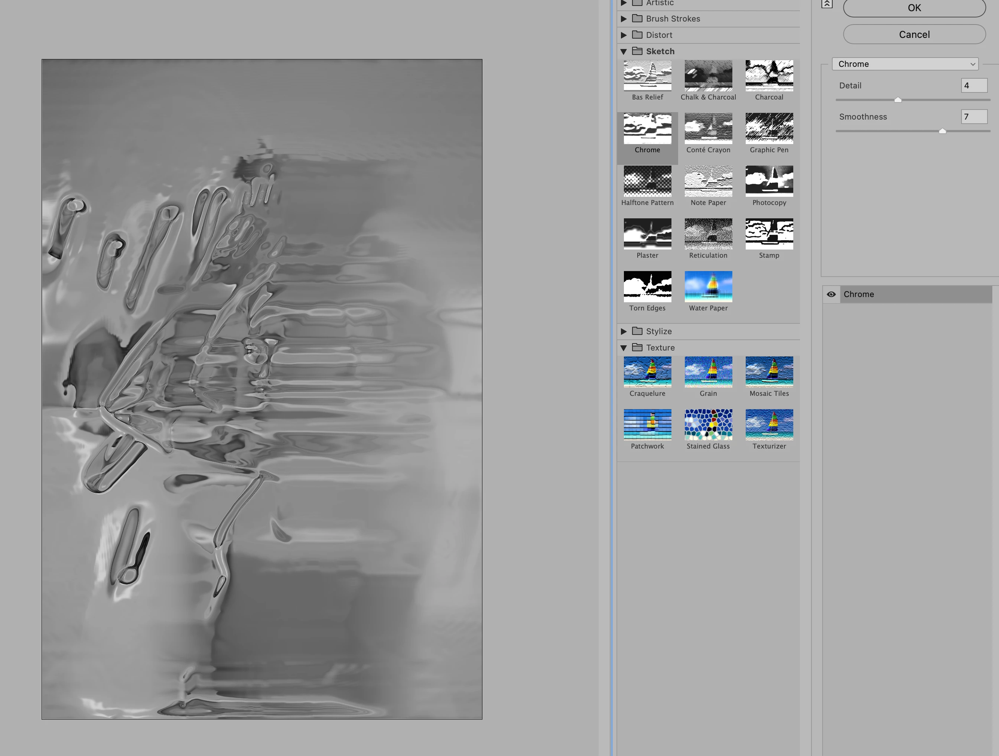Select the Bas Relief filter thumbnail

tap(647, 76)
